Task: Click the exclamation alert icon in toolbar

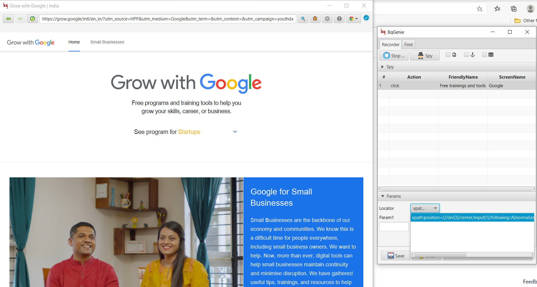Action: pos(339,19)
